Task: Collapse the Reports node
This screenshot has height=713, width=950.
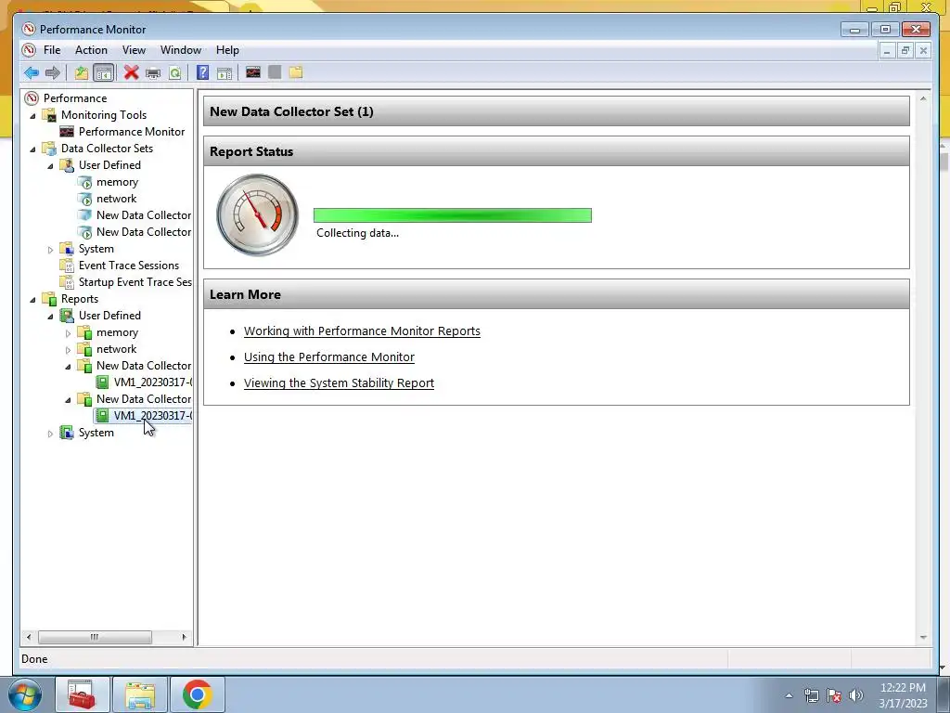Action: tap(32, 300)
